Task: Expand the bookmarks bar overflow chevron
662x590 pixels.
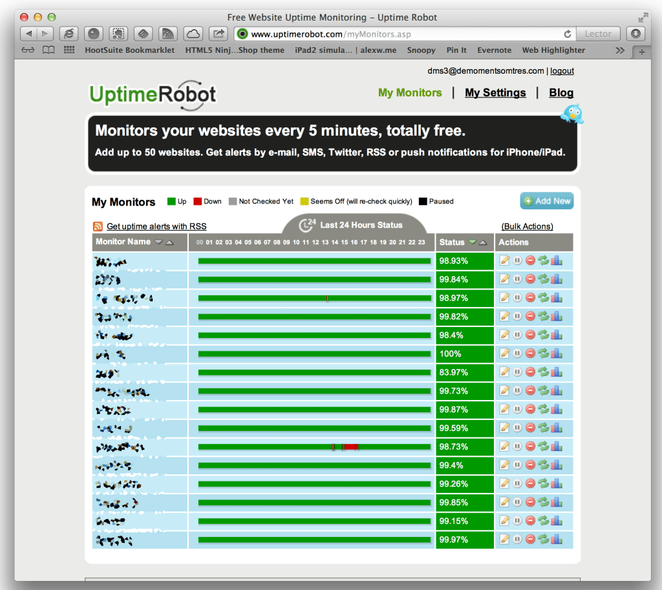Action: (x=620, y=50)
